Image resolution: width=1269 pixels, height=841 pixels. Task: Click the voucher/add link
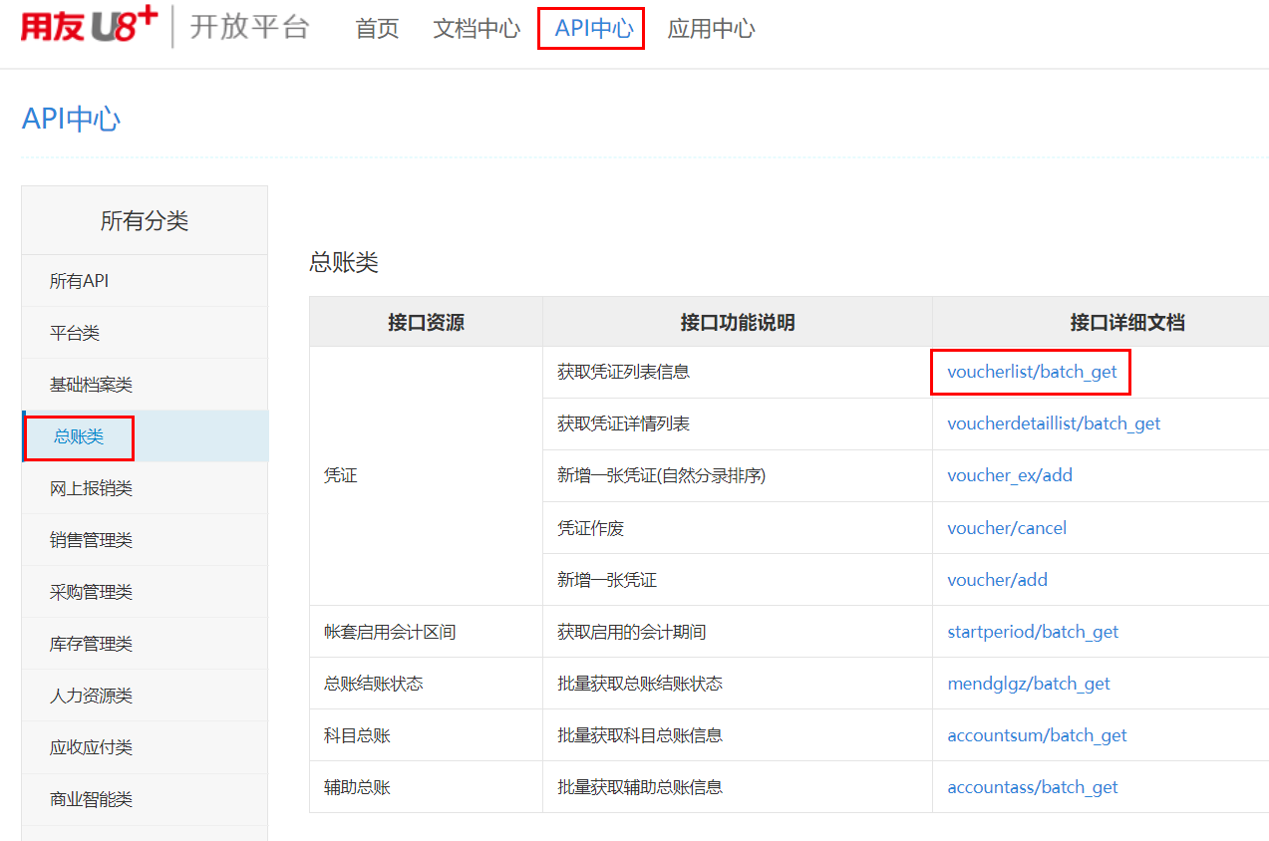(x=997, y=580)
